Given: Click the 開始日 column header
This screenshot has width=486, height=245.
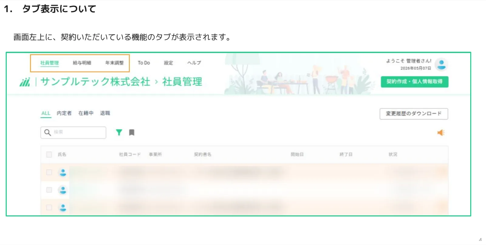Looking at the screenshot, I should point(297,154).
